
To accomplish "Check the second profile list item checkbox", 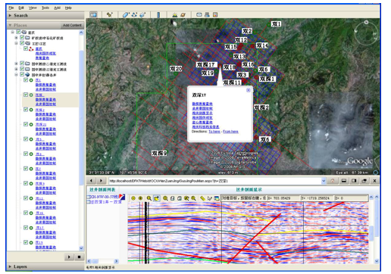I will (x=89, y=202).
